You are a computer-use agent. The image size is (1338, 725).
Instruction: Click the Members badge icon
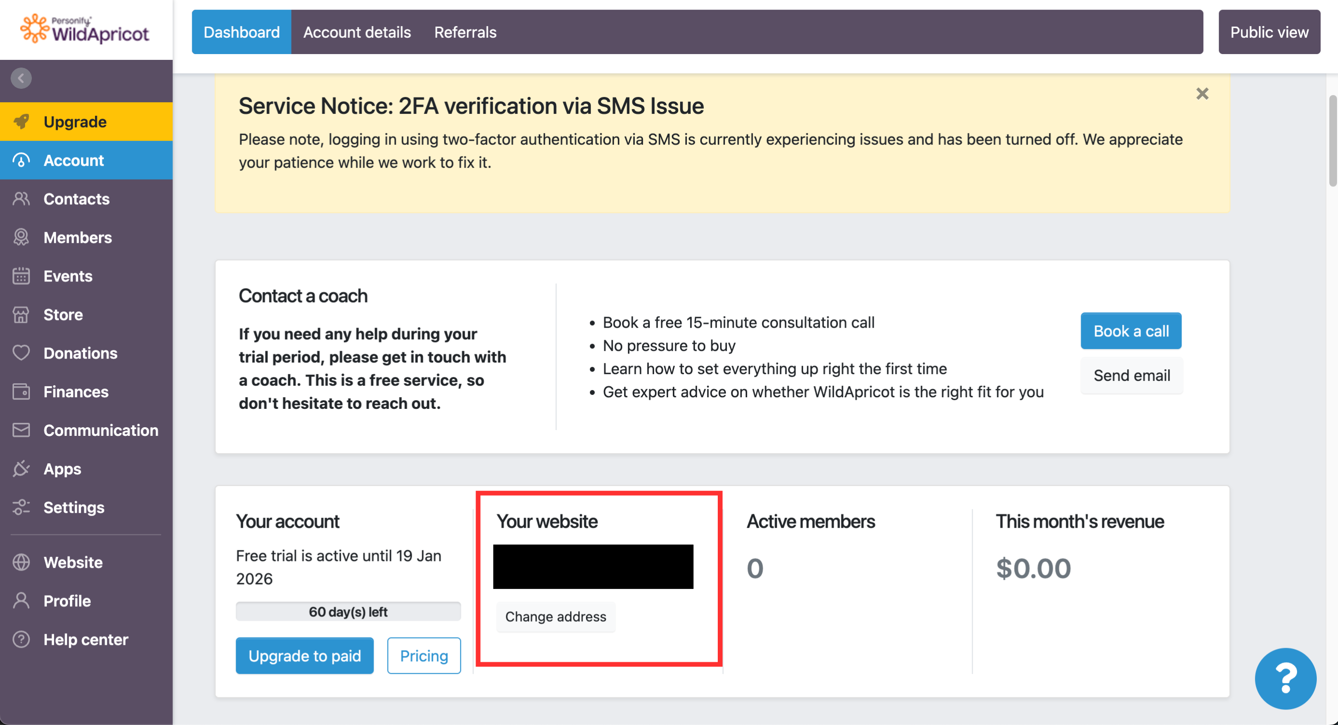tap(21, 237)
